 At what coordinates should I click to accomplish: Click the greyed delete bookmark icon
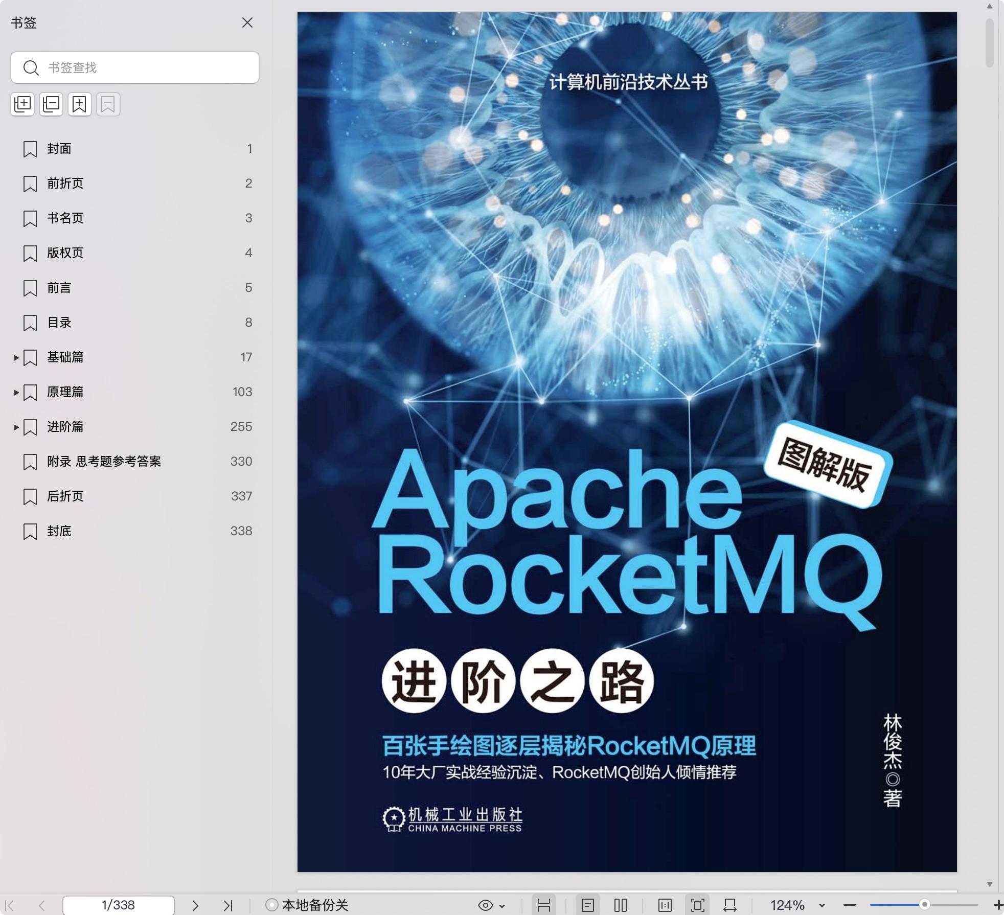tap(108, 104)
